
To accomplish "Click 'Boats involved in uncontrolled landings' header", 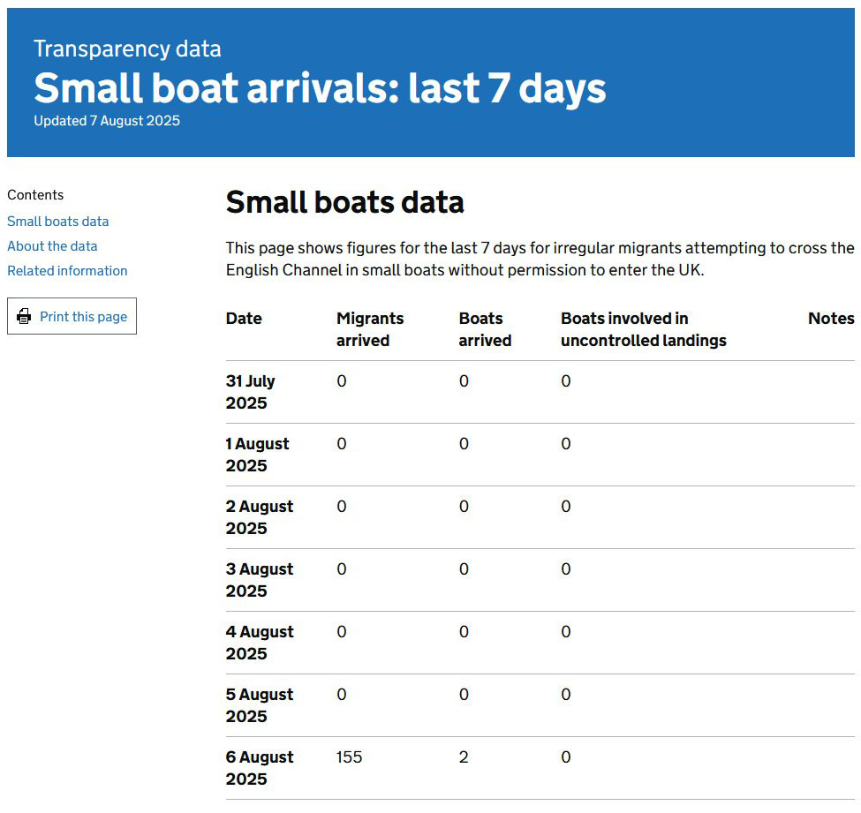I will click(x=643, y=329).
